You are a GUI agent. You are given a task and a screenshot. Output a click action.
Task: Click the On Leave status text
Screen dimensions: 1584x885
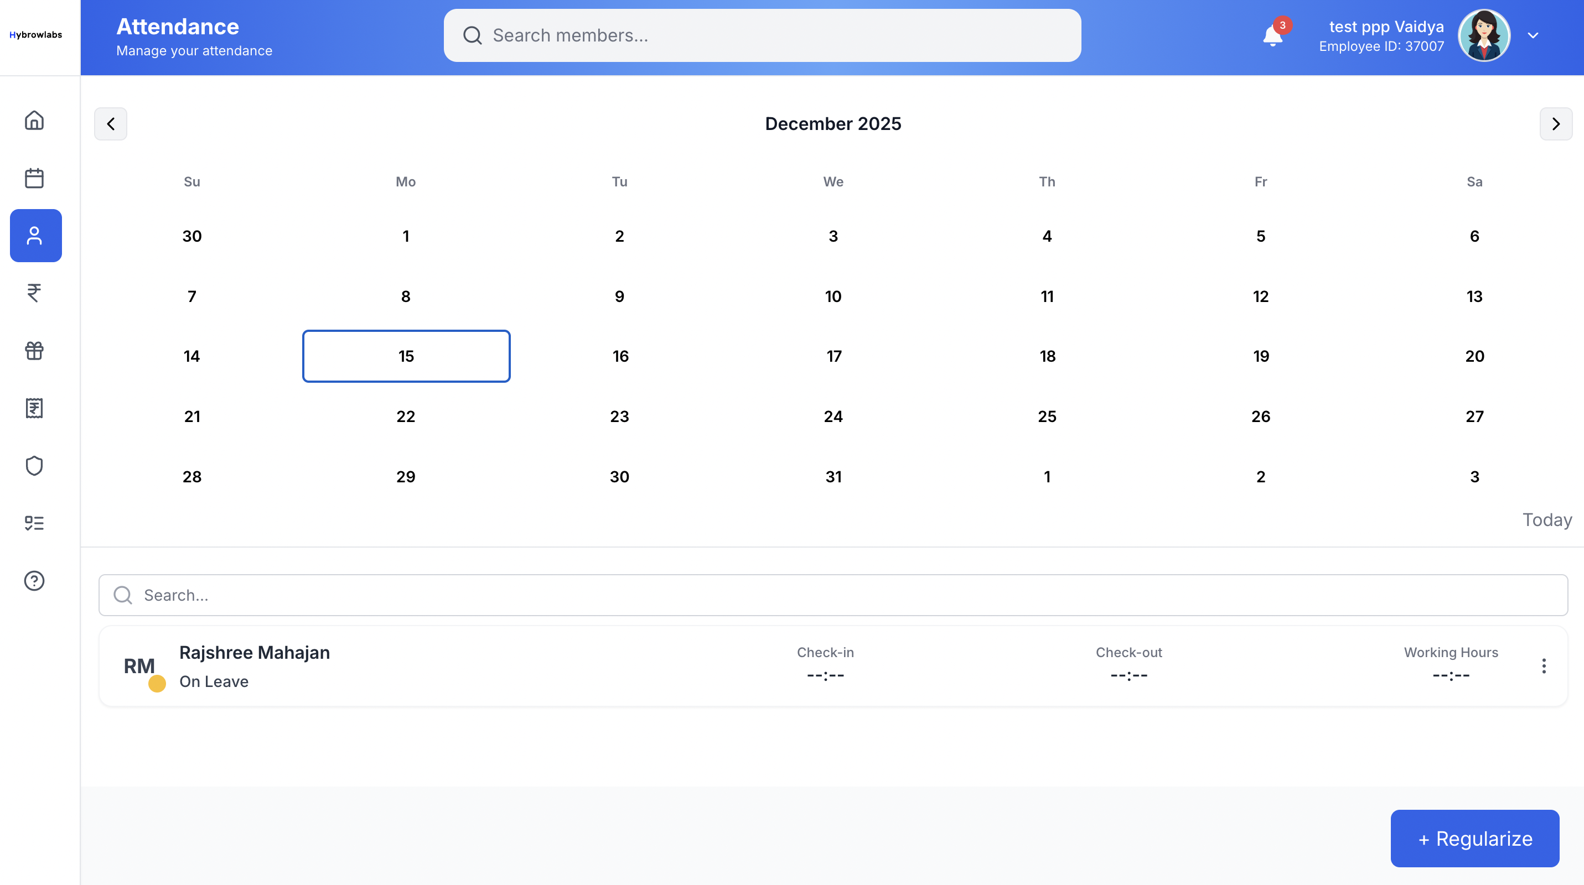click(x=214, y=681)
